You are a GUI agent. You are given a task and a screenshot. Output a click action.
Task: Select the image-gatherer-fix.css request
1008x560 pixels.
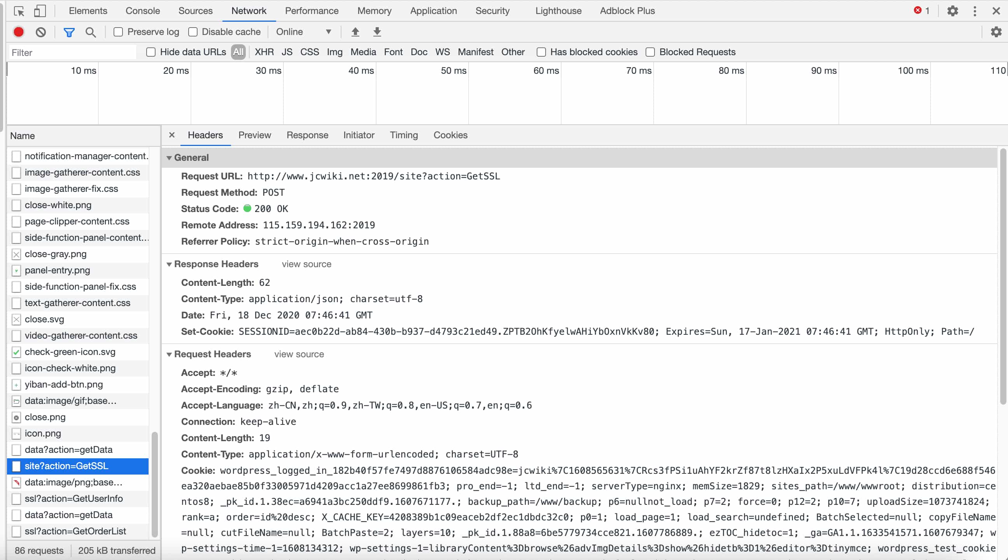[78, 189]
